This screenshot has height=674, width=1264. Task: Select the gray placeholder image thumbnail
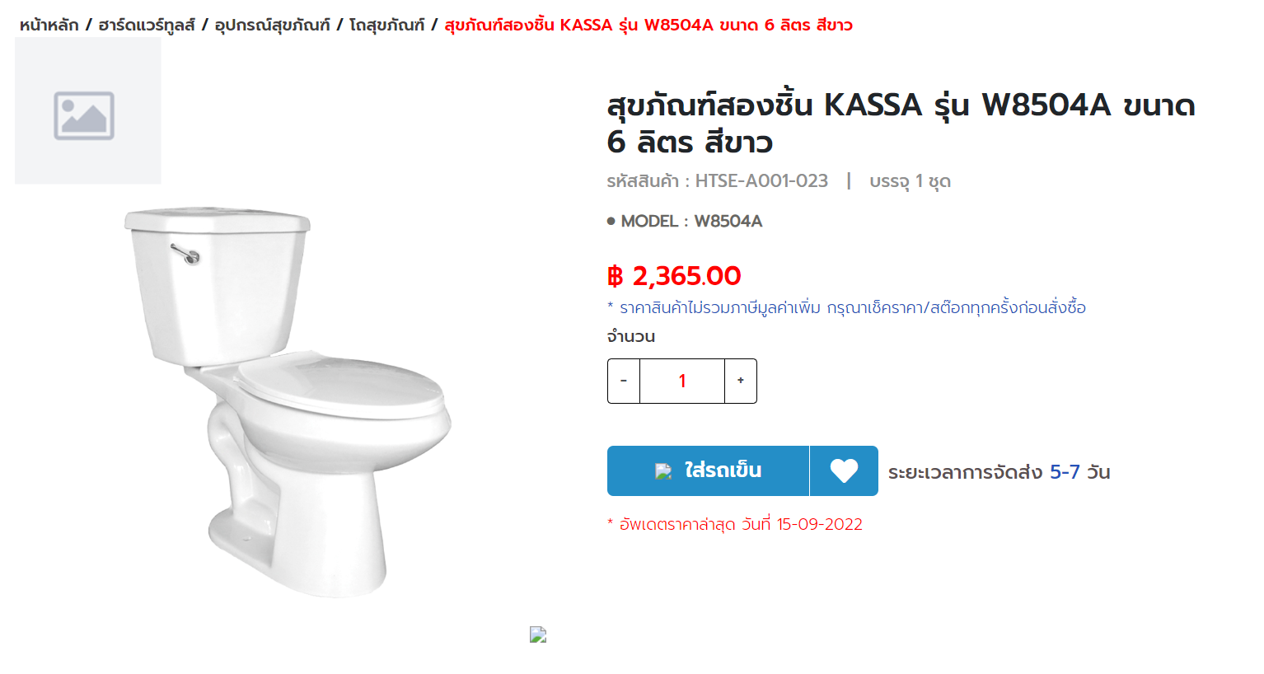click(88, 110)
